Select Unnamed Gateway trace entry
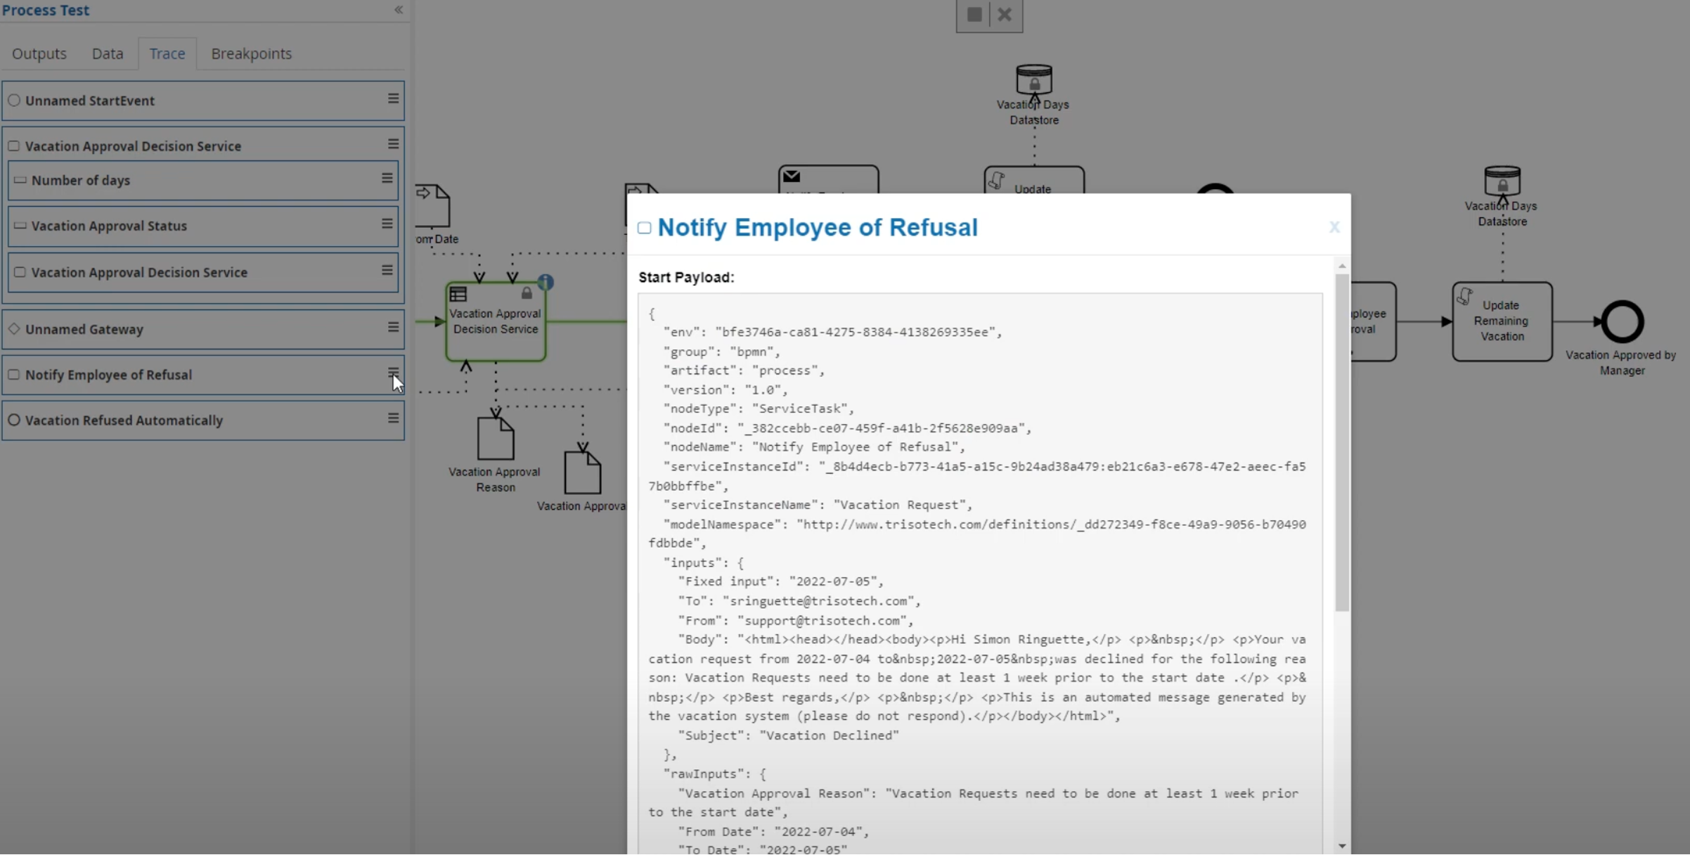Image resolution: width=1690 pixels, height=855 pixels. (x=84, y=329)
